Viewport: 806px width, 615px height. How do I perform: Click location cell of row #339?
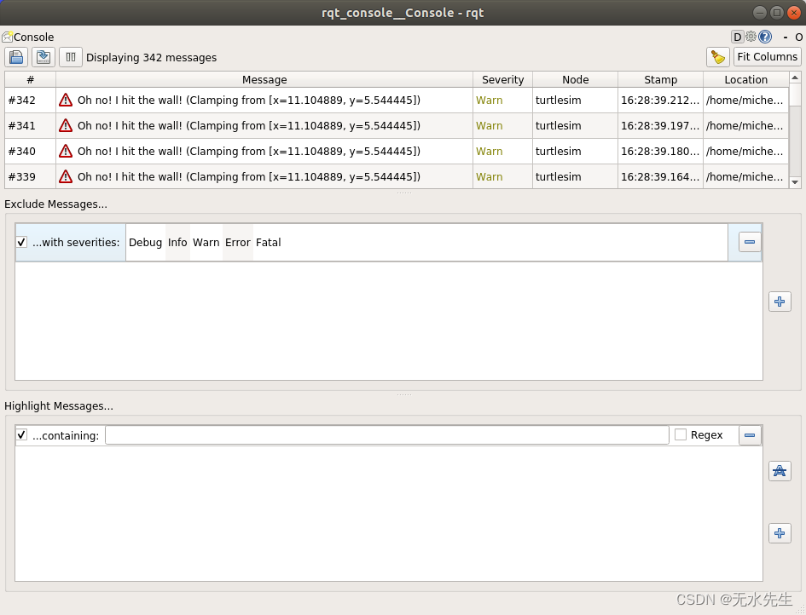coord(745,177)
